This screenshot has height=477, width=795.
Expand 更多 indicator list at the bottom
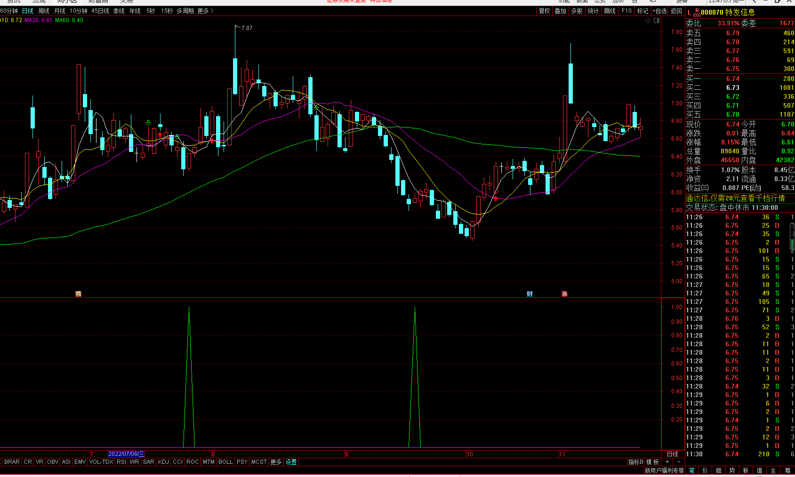276,462
